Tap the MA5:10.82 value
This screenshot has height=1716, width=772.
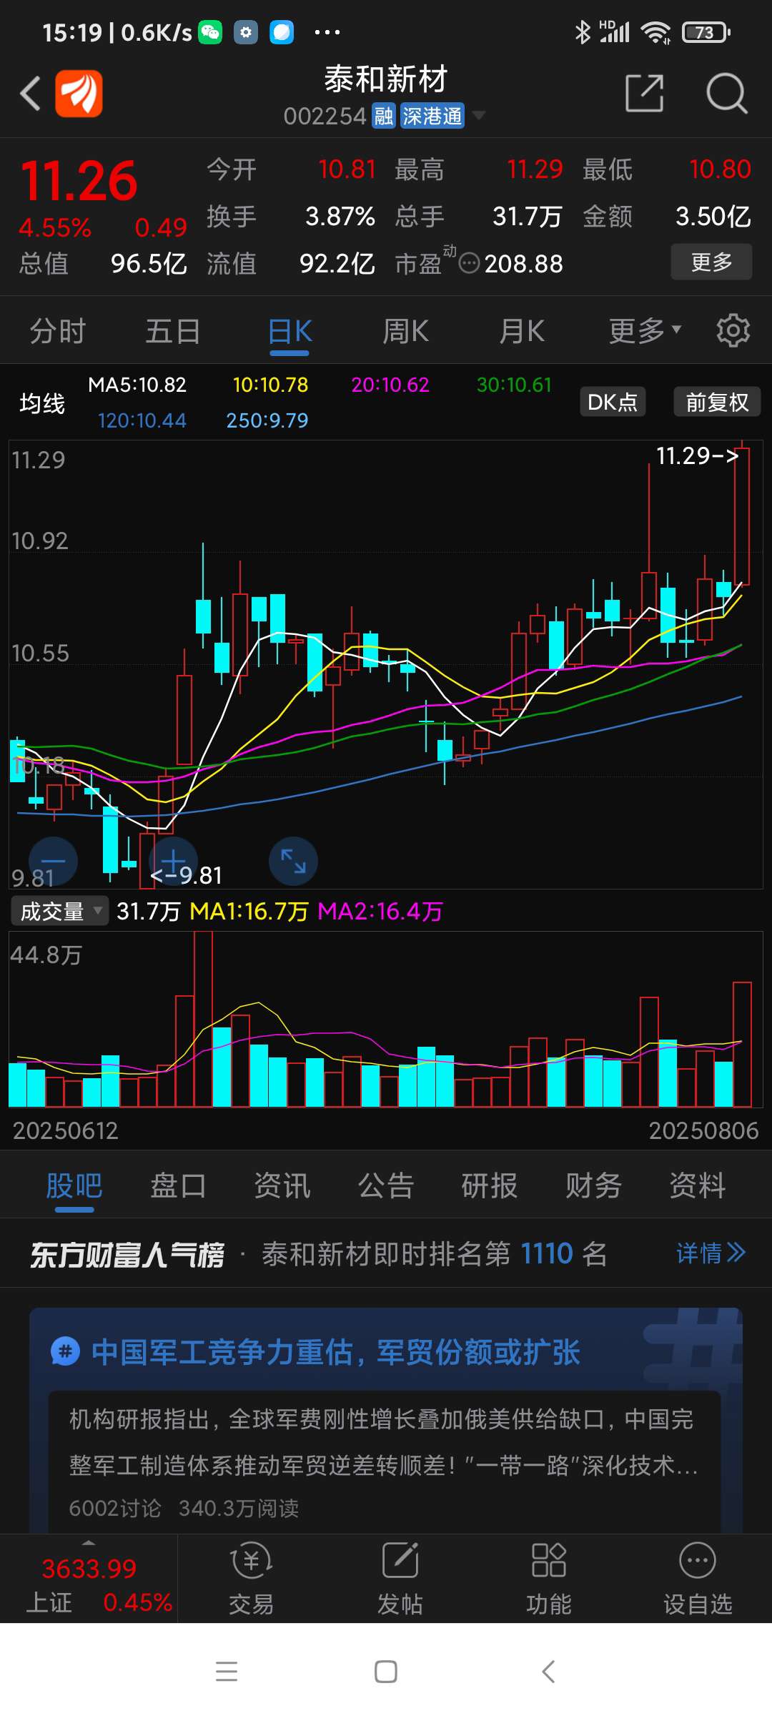coord(137,385)
